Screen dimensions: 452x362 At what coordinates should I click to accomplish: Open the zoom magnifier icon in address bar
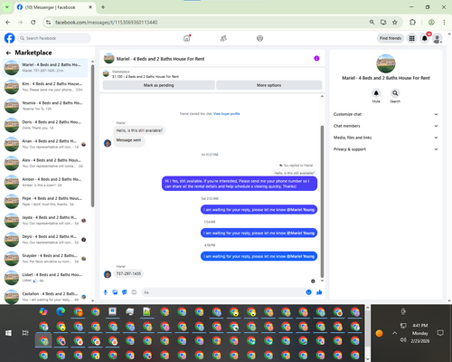[x=372, y=22]
